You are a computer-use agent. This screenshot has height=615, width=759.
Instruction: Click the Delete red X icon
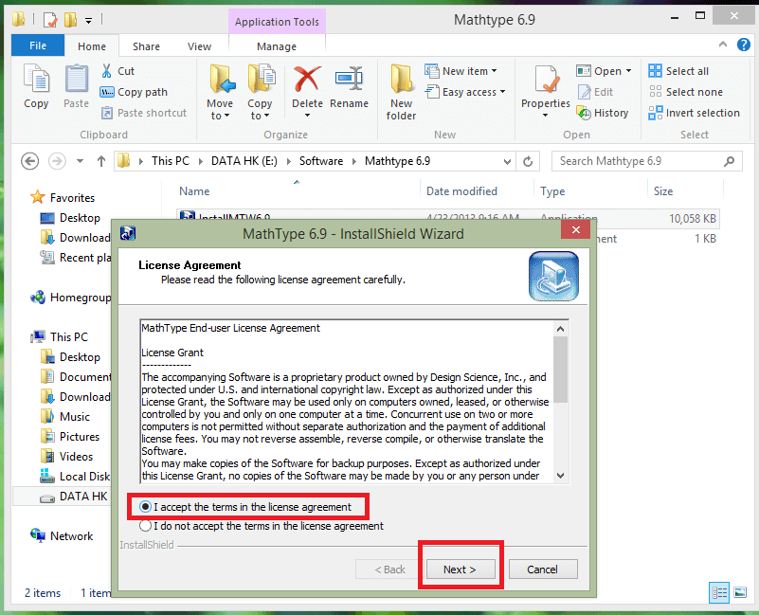point(307,79)
